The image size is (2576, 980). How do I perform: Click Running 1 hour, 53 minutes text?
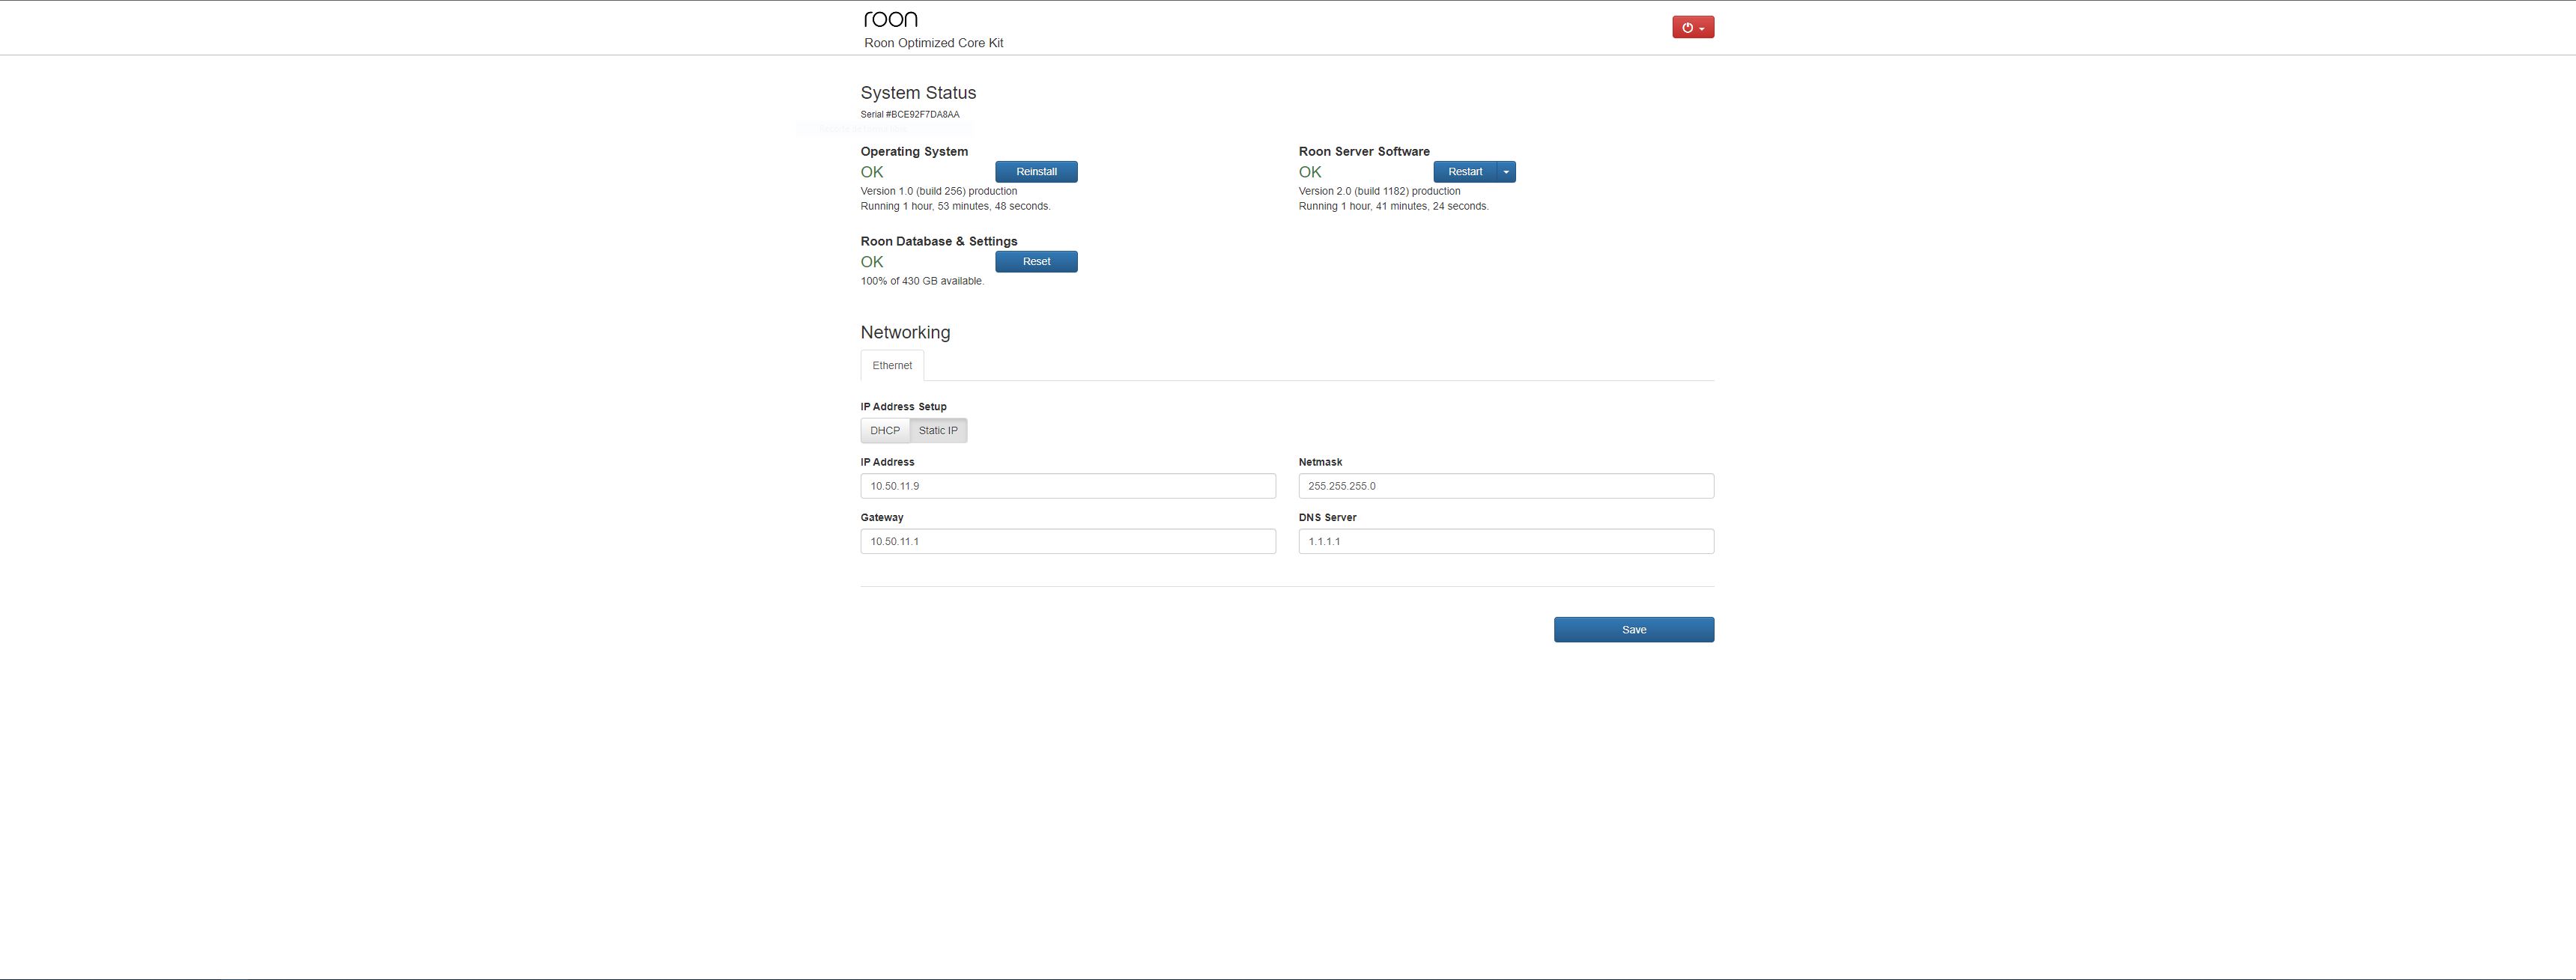click(955, 206)
